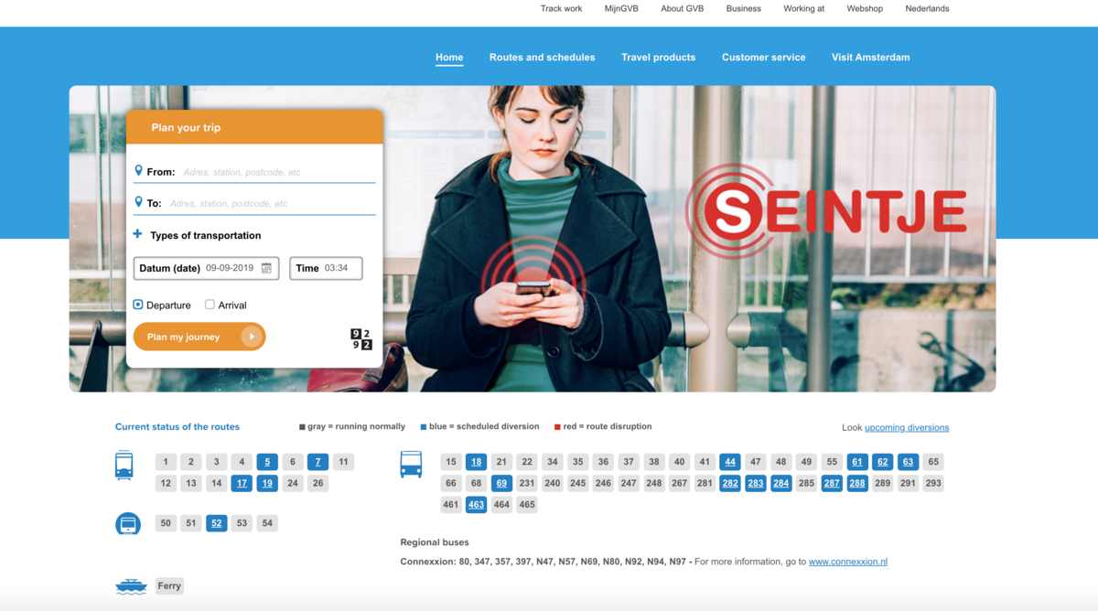Click the ferry boat icon
This screenshot has height=611, width=1098.
coord(131,586)
